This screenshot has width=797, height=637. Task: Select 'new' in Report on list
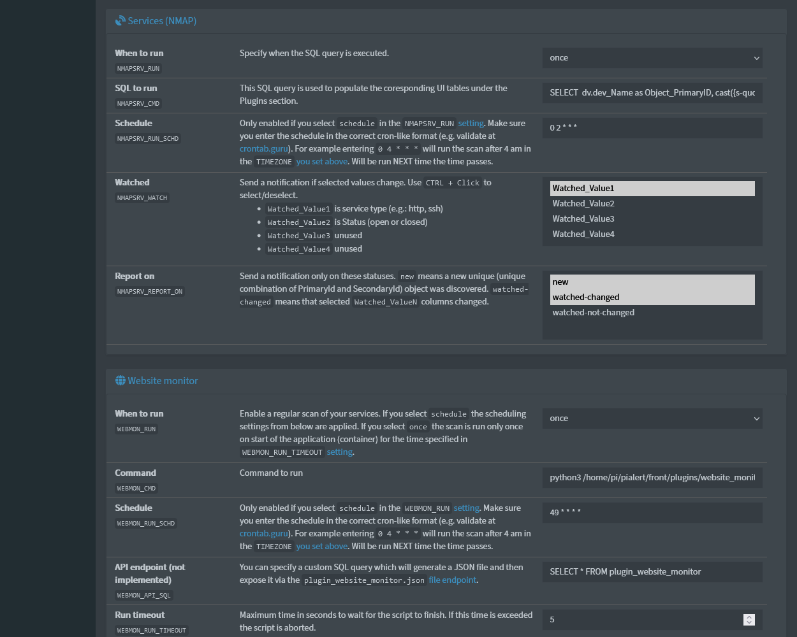pyautogui.click(x=652, y=282)
